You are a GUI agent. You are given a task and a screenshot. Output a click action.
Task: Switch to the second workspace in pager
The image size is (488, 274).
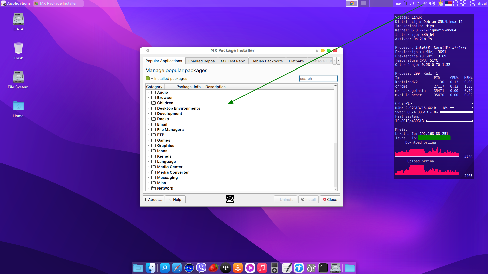click(363, 3)
